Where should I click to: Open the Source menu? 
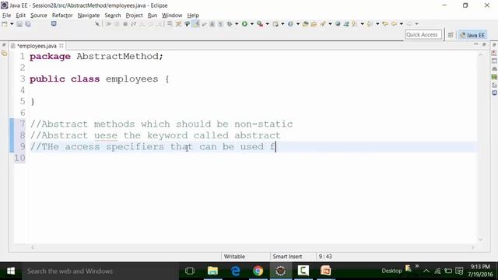pyautogui.click(x=39, y=16)
